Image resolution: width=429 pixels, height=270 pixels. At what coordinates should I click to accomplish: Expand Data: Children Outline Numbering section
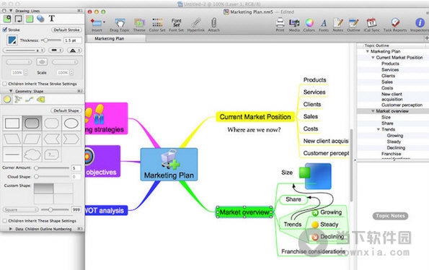point(11,229)
